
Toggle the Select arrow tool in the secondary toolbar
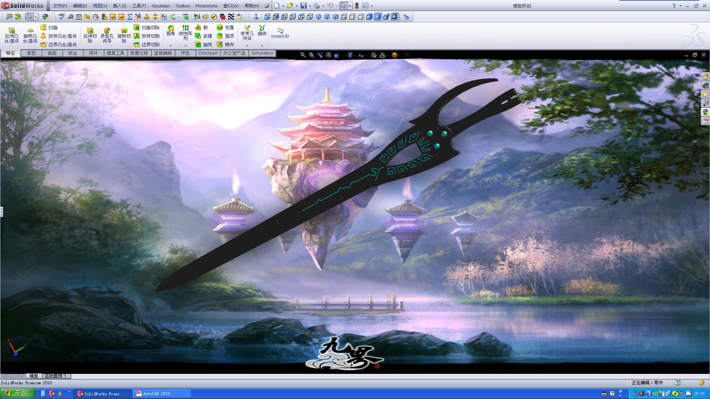pyautogui.click(x=29, y=17)
